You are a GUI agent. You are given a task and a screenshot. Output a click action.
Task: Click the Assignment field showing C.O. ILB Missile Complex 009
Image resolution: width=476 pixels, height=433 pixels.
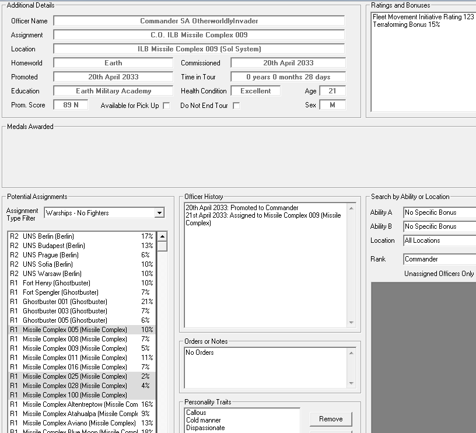coord(199,35)
